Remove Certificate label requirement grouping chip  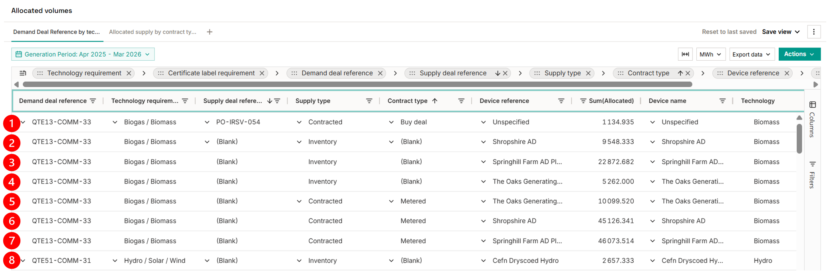(x=262, y=73)
